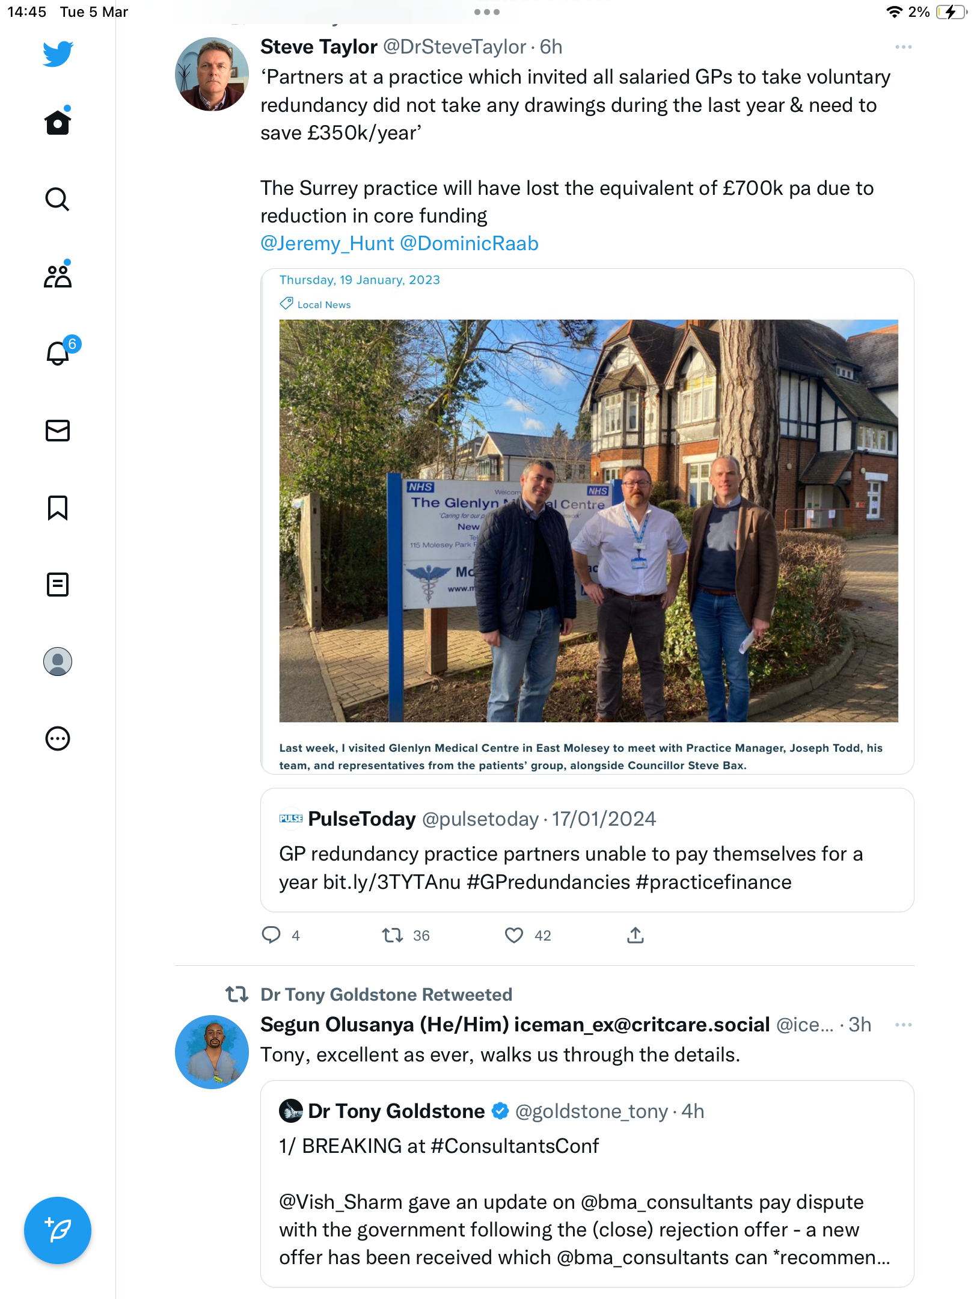Open the Messages envelope icon
Image resolution: width=974 pixels, height=1299 pixels.
click(58, 431)
